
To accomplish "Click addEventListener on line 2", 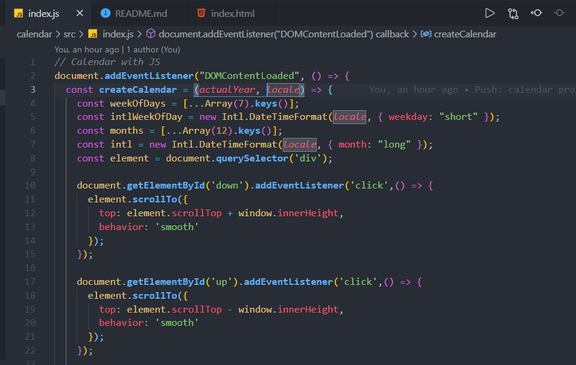I will [x=149, y=76].
